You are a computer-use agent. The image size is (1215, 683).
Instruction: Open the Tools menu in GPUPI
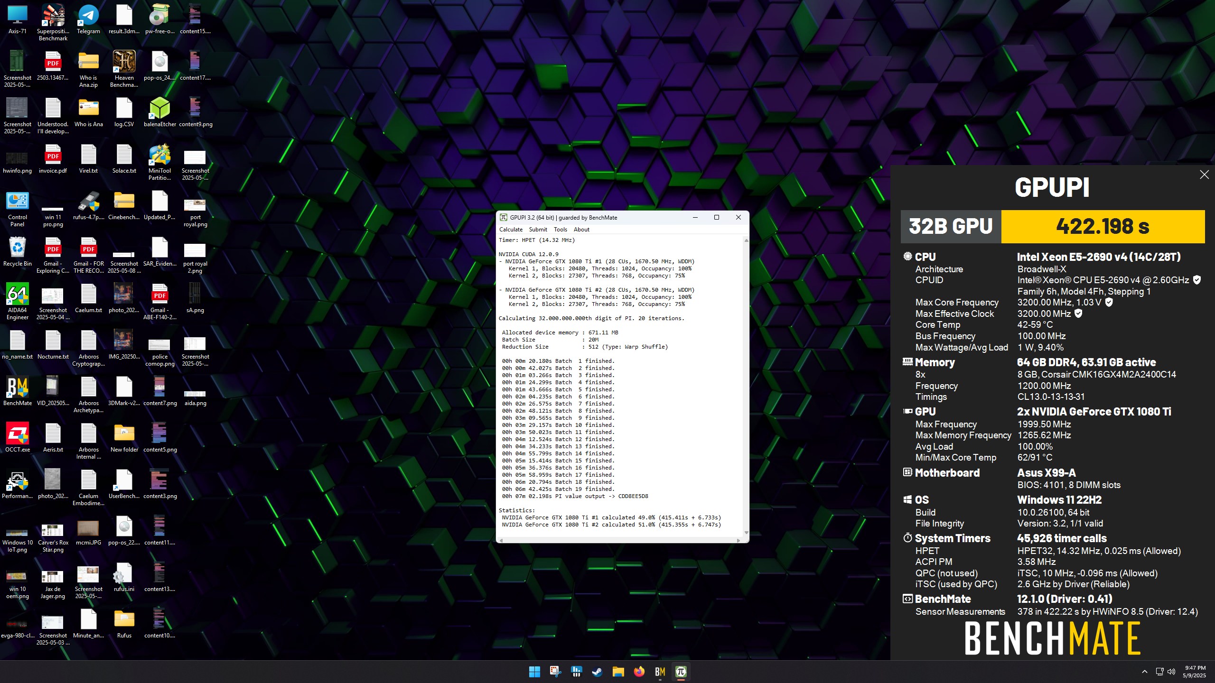point(561,230)
